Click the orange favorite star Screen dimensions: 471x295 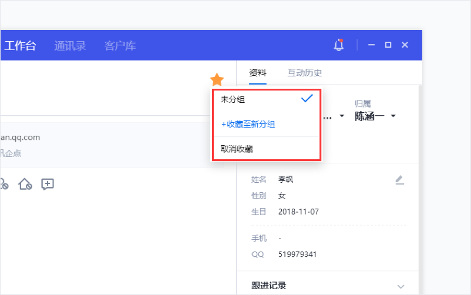(217, 80)
